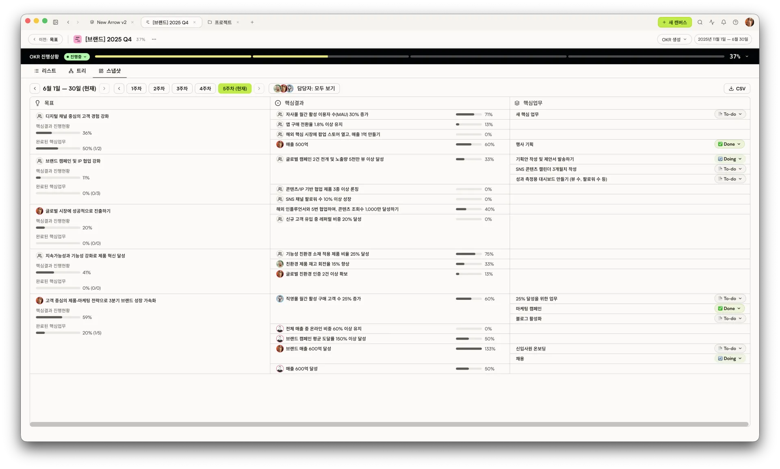Select week 1주차

click(x=136, y=88)
